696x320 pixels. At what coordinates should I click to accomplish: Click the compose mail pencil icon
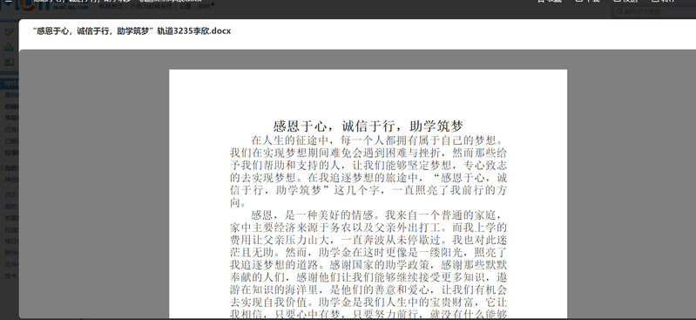[x=9, y=32]
